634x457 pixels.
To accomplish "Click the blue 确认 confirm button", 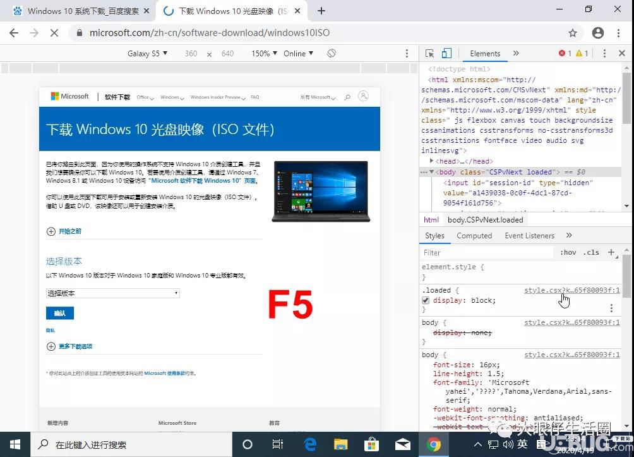I will pyautogui.click(x=60, y=313).
